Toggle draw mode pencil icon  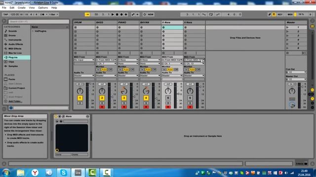click(270, 14)
